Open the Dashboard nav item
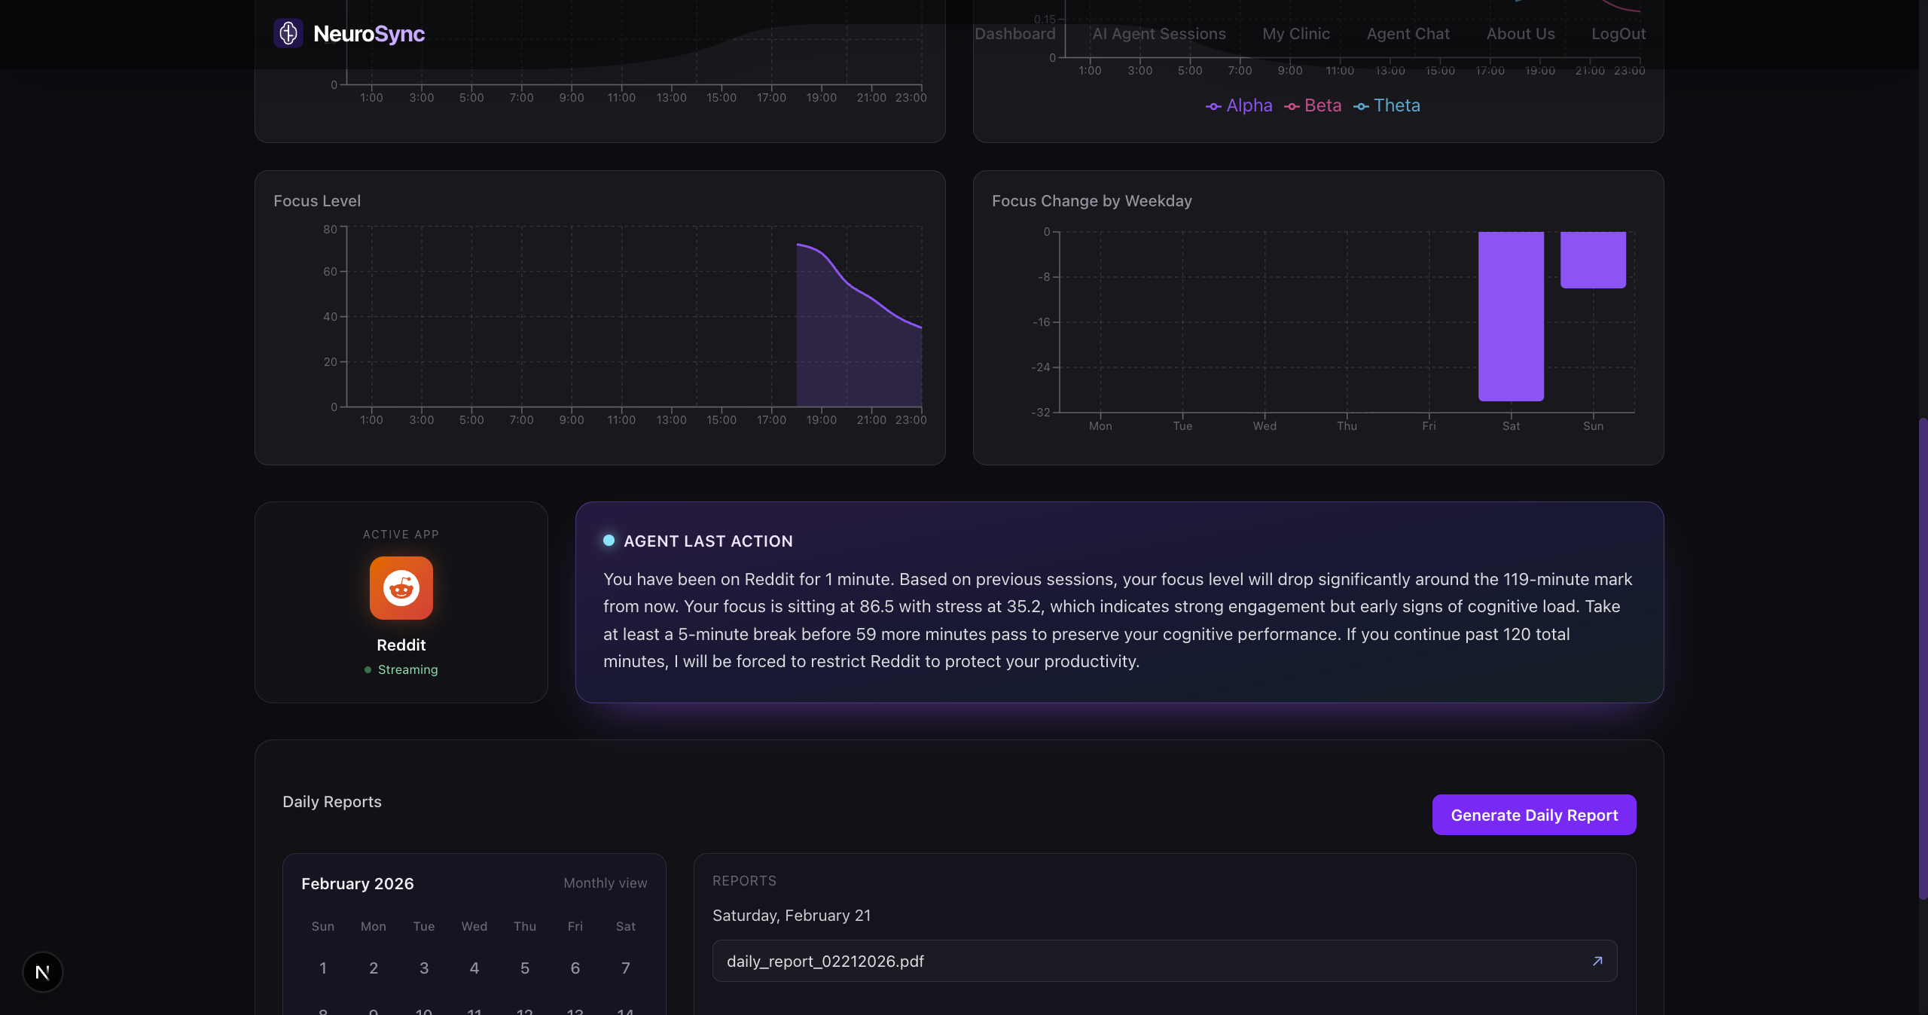1928x1015 pixels. 1014,34
